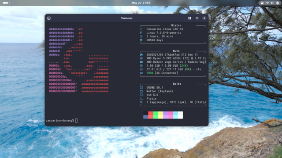Click the branch icon beside kernel version
Image resolution: width=282 pixels, height=158 pixels.
point(141,32)
